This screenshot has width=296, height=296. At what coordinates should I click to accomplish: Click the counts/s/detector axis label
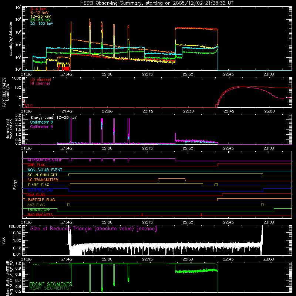coord(11,38)
